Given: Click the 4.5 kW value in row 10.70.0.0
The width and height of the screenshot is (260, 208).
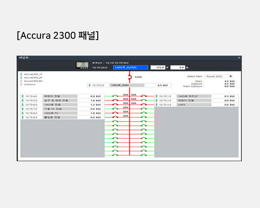Looking at the screenshot, I should pos(163,85).
